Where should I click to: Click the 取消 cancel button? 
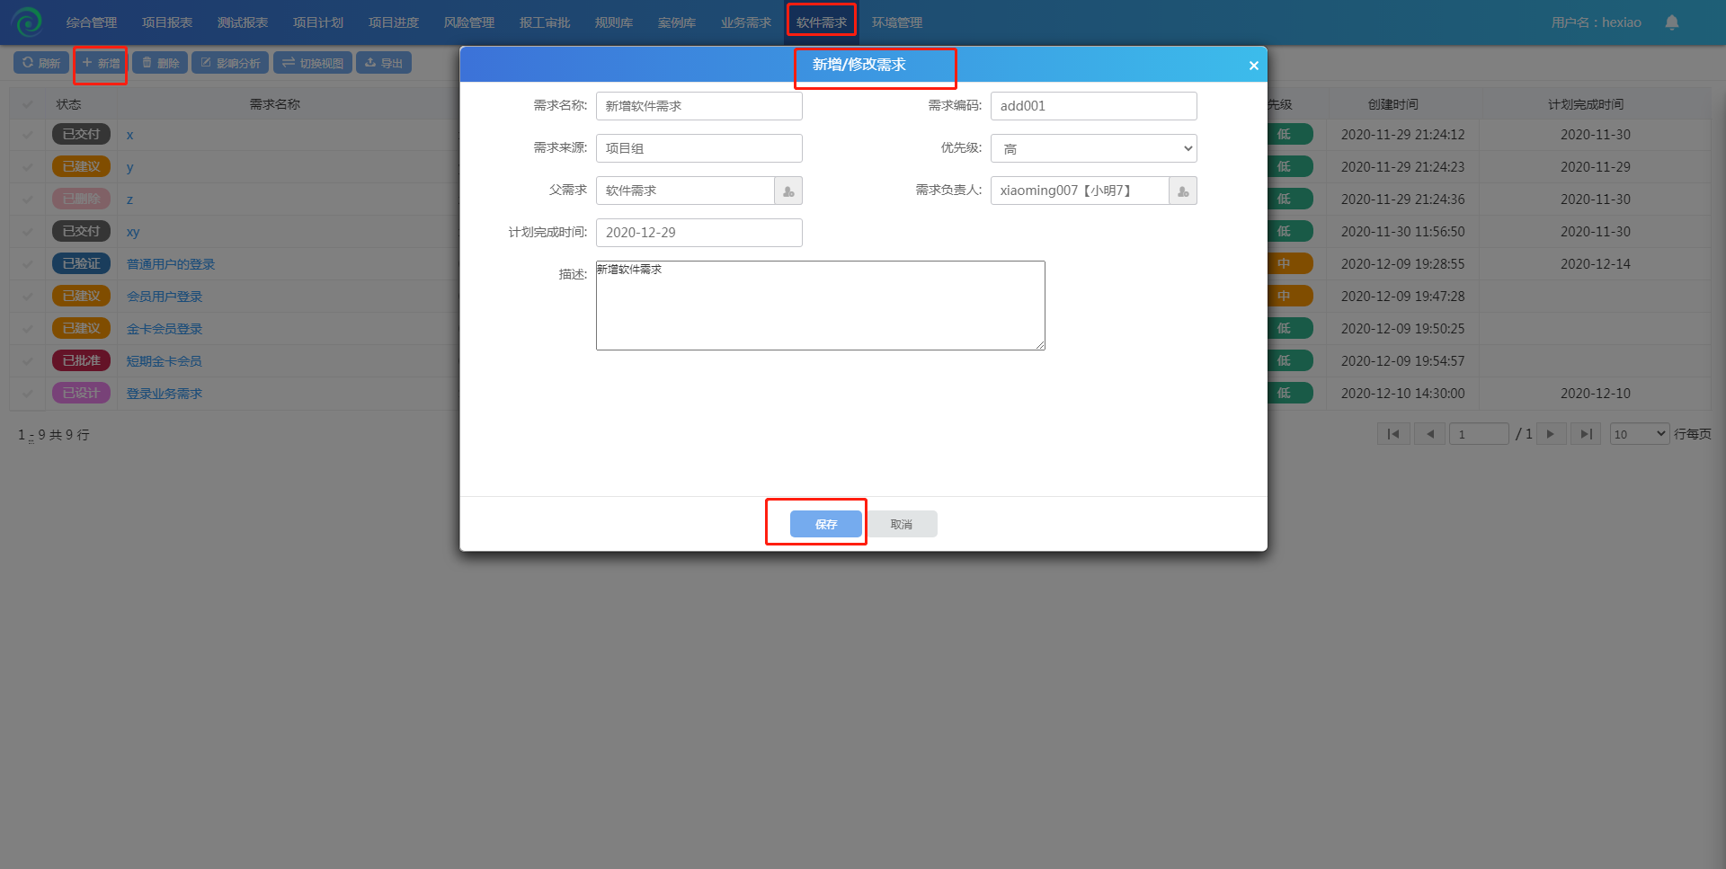[x=901, y=524]
